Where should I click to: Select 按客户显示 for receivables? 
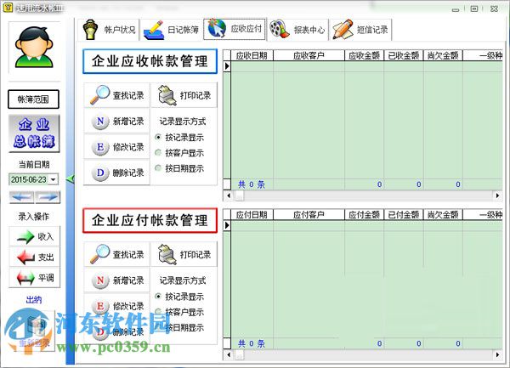179,153
